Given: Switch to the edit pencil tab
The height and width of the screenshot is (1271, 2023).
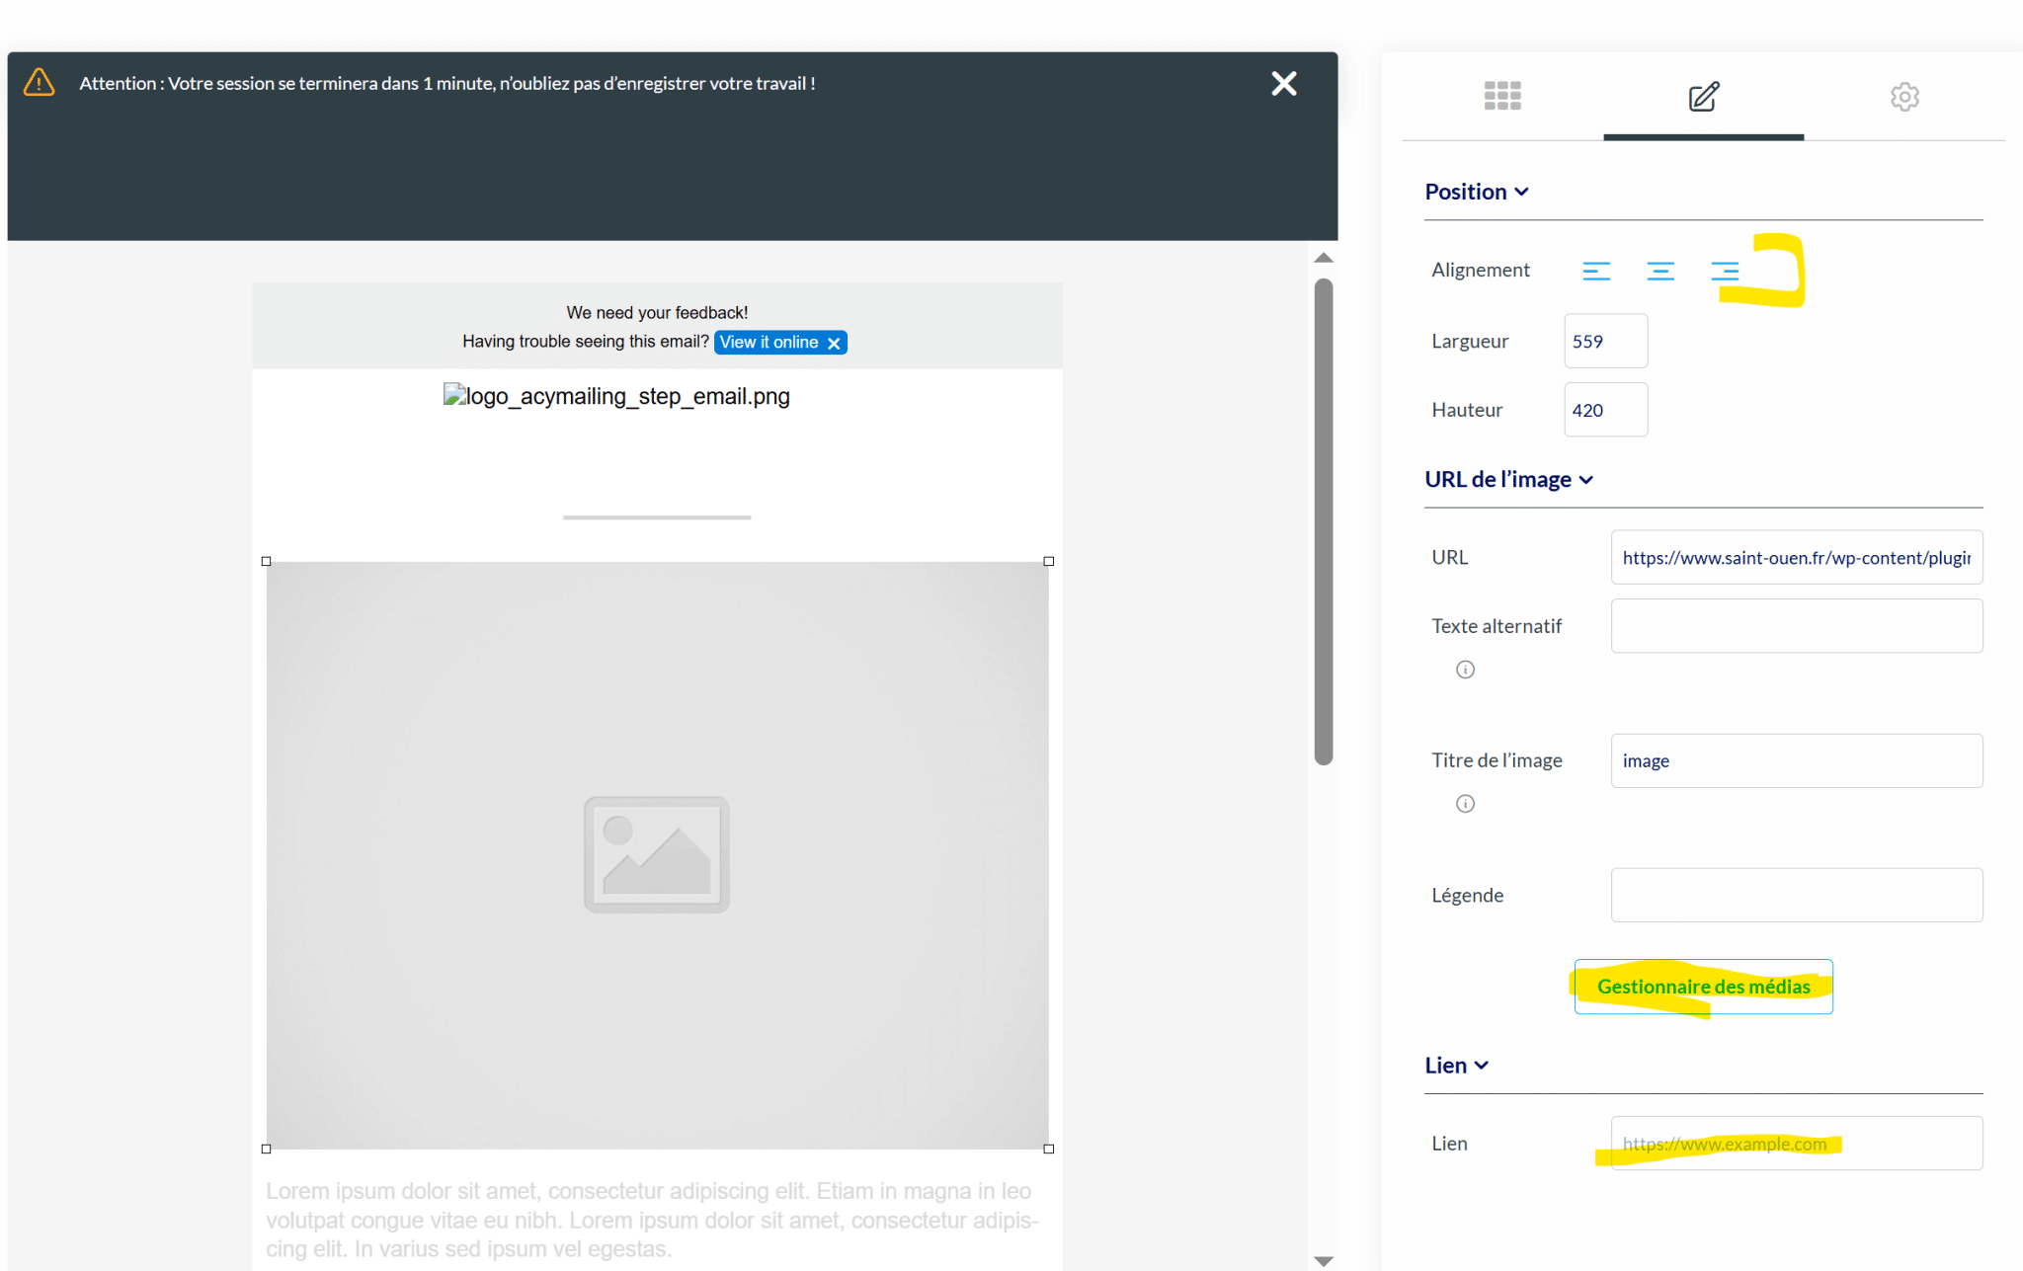Looking at the screenshot, I should pos(1704,97).
